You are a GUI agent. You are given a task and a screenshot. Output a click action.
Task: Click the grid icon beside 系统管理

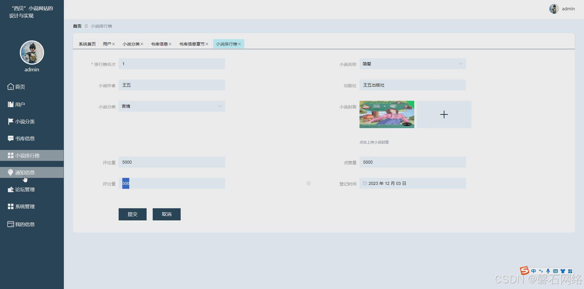coord(11,206)
